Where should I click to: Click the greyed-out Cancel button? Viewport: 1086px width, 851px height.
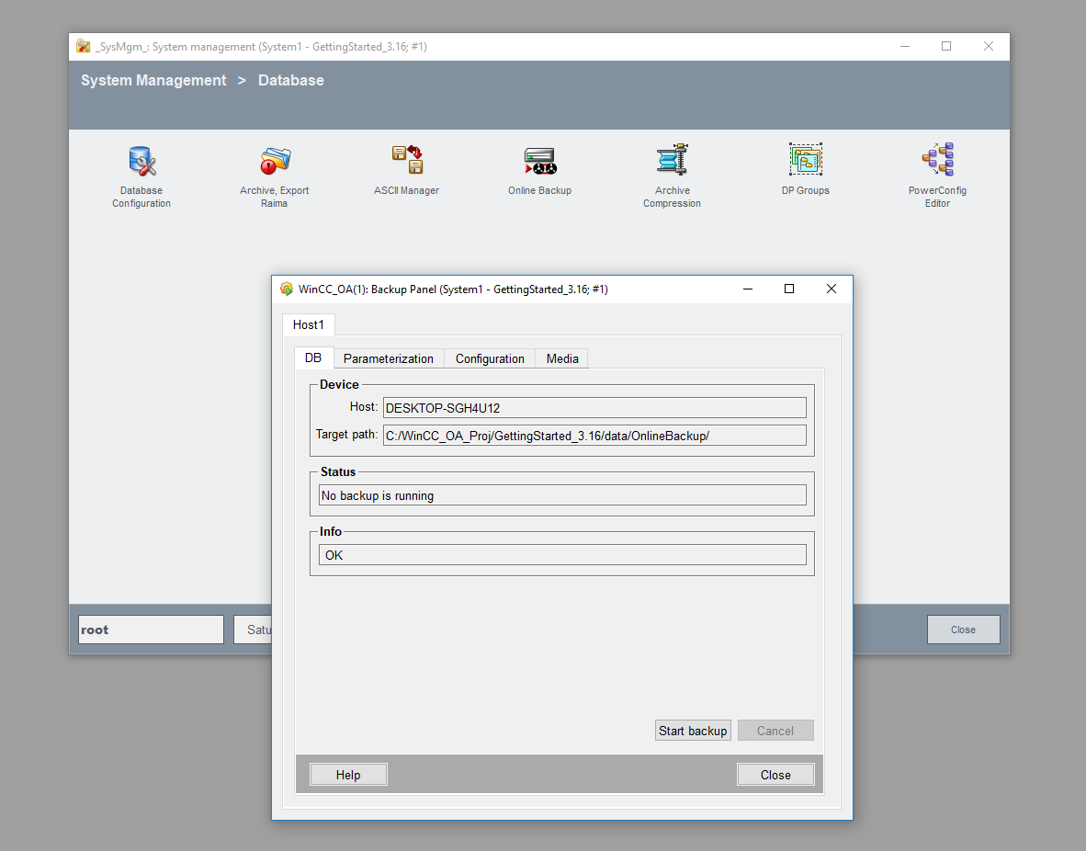775,732
